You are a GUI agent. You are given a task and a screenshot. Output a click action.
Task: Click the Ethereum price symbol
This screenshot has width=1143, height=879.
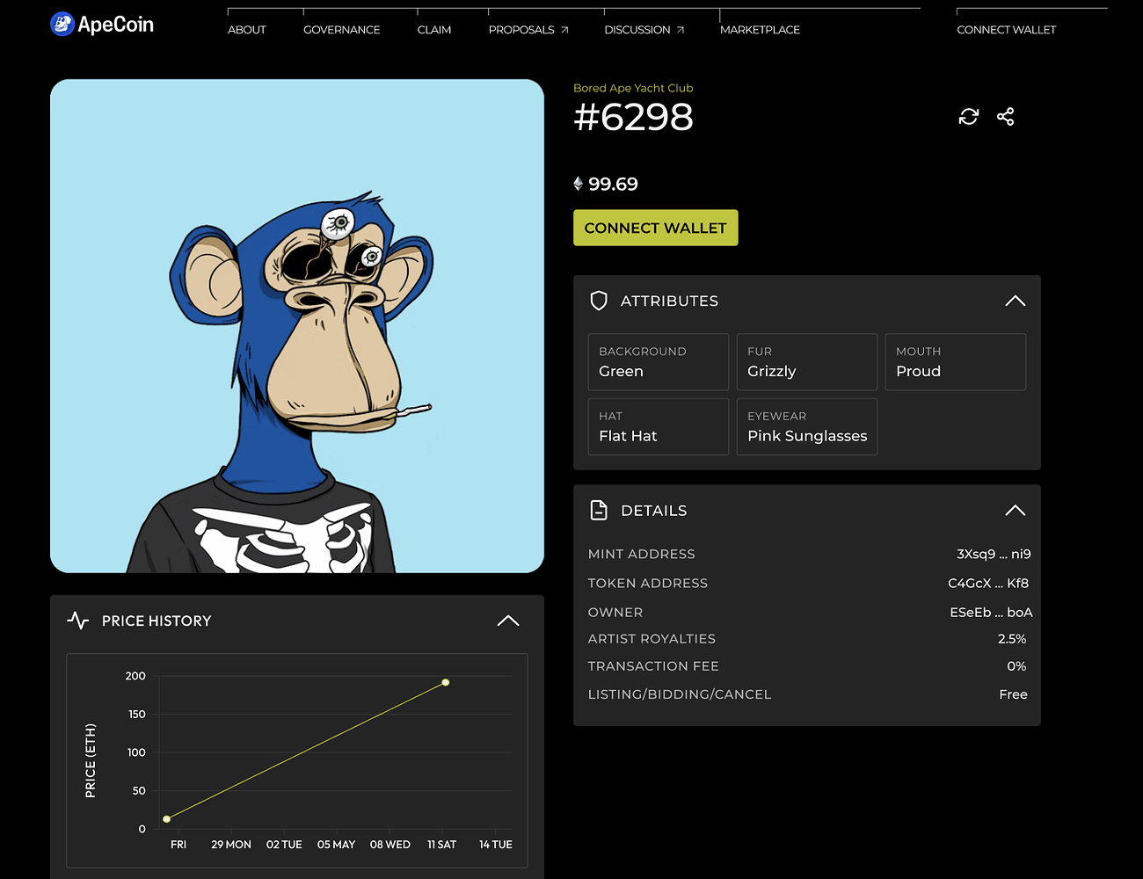pos(578,184)
